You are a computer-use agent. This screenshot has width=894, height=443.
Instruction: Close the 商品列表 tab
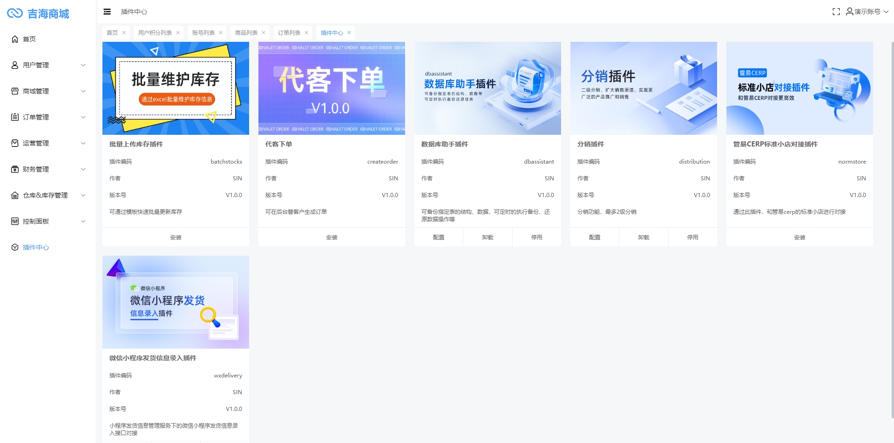tap(264, 33)
